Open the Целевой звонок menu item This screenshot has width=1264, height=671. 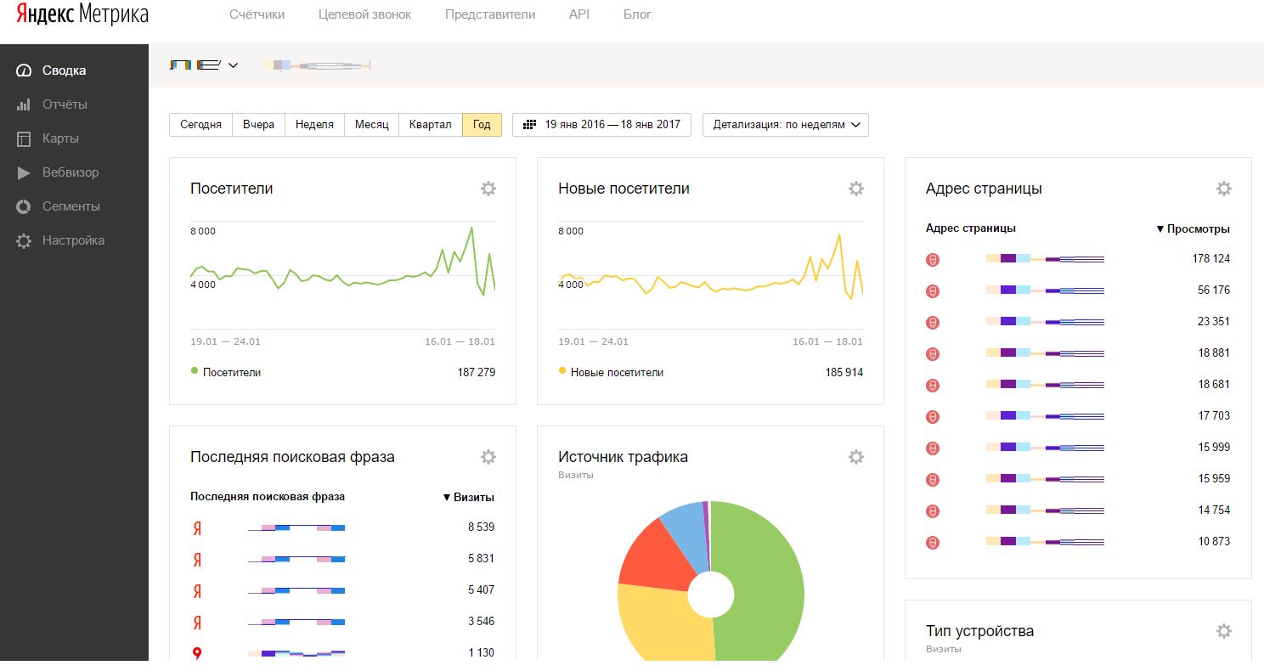[x=364, y=14]
